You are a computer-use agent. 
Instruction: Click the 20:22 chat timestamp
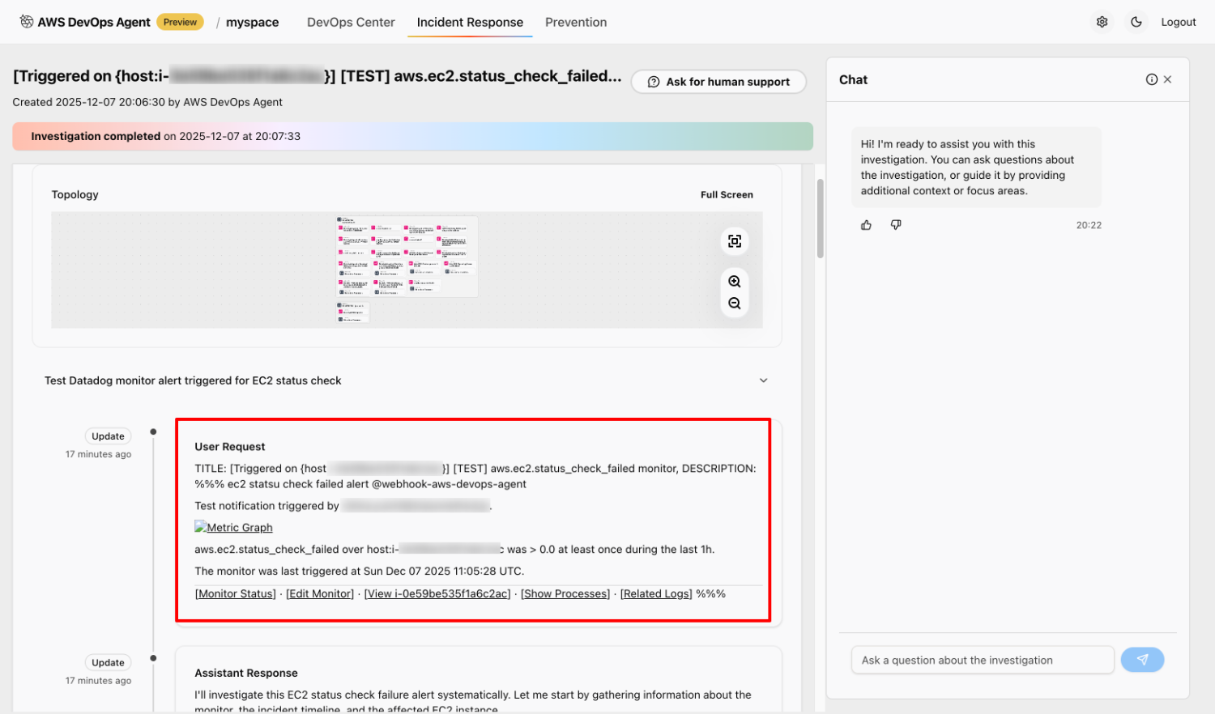click(1089, 225)
